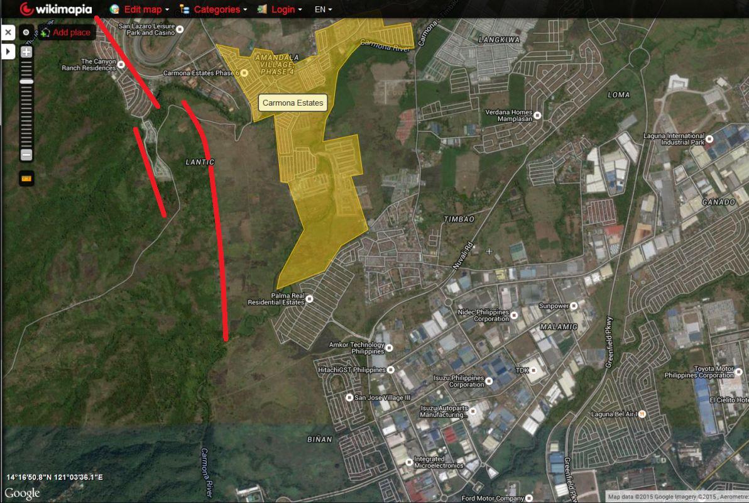Expand the side panel arrow
Image resolution: width=749 pixels, height=503 pixels.
8,51
